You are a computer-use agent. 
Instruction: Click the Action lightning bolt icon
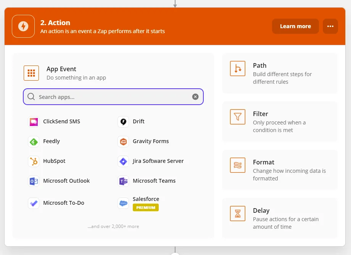(x=23, y=26)
